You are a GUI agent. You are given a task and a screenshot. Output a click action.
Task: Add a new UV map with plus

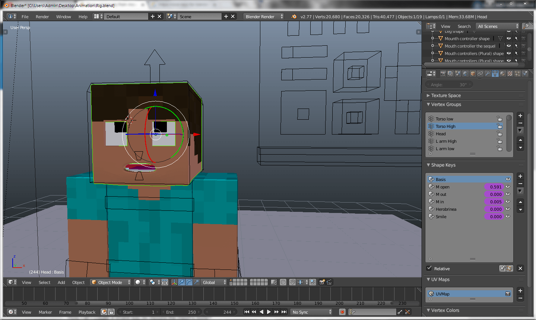[520, 291]
